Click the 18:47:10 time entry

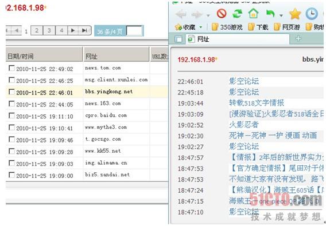pyautogui.click(x=191, y=212)
